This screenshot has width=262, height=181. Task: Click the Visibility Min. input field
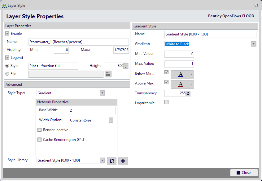[x=61, y=50]
